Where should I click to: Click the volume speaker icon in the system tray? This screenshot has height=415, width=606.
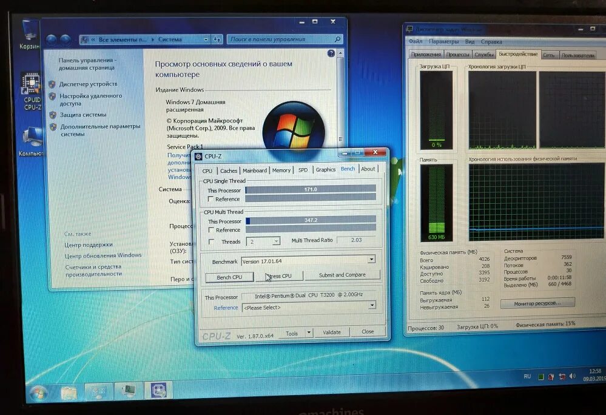(x=573, y=376)
